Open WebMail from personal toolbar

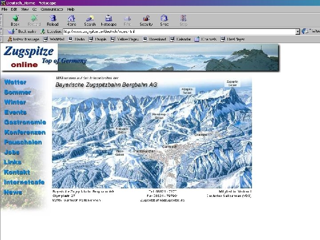[x=54, y=39]
